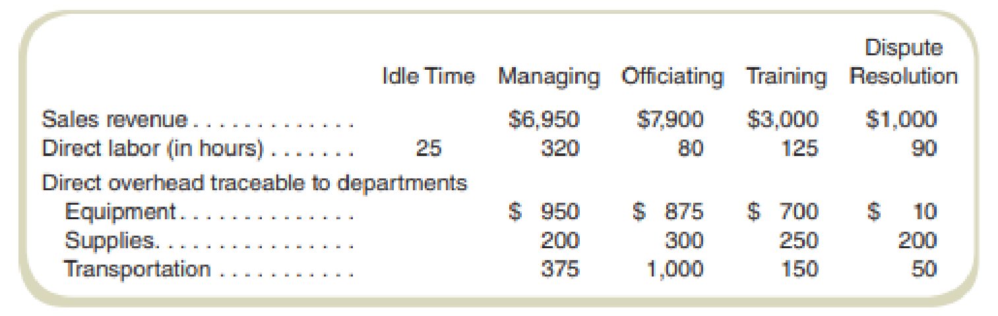Click the Direct labor (in hours) label
998x316 pixels.
152,149
